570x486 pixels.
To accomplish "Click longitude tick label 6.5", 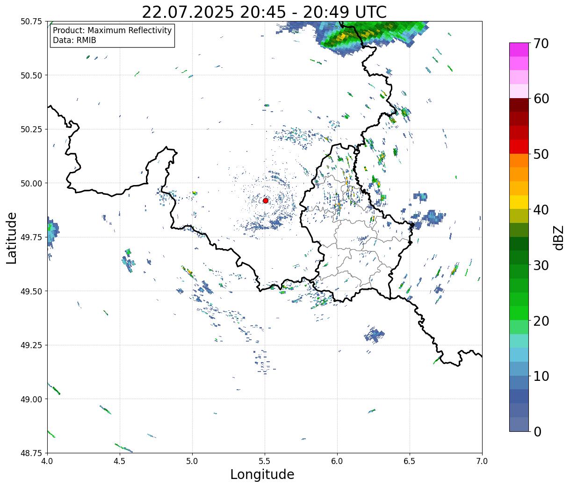I will point(410,461).
